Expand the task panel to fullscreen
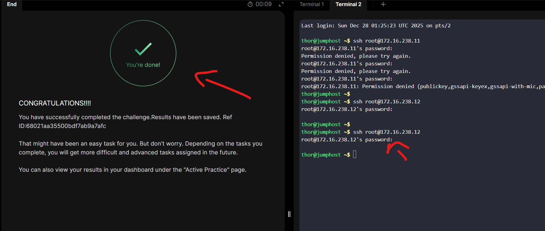Viewport: 545px width, 231px height. (281, 4)
